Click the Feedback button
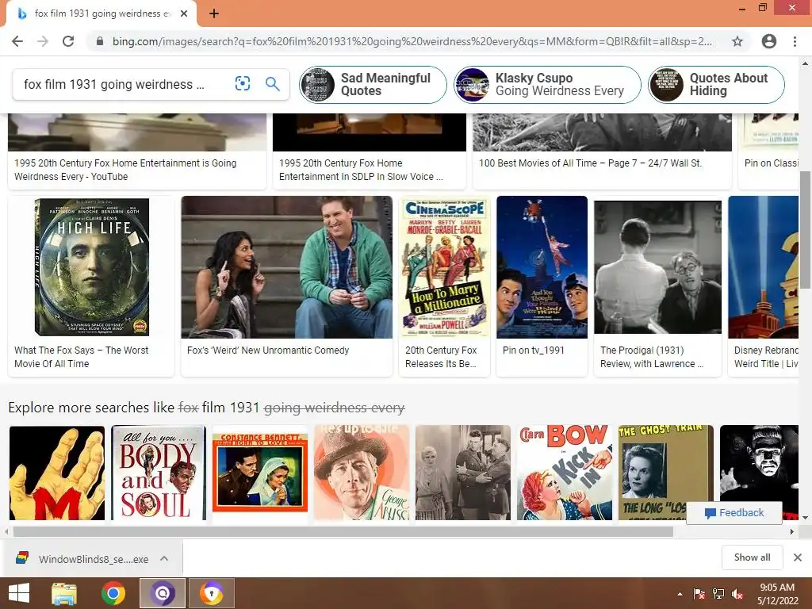The image size is (812, 609). [x=733, y=513]
